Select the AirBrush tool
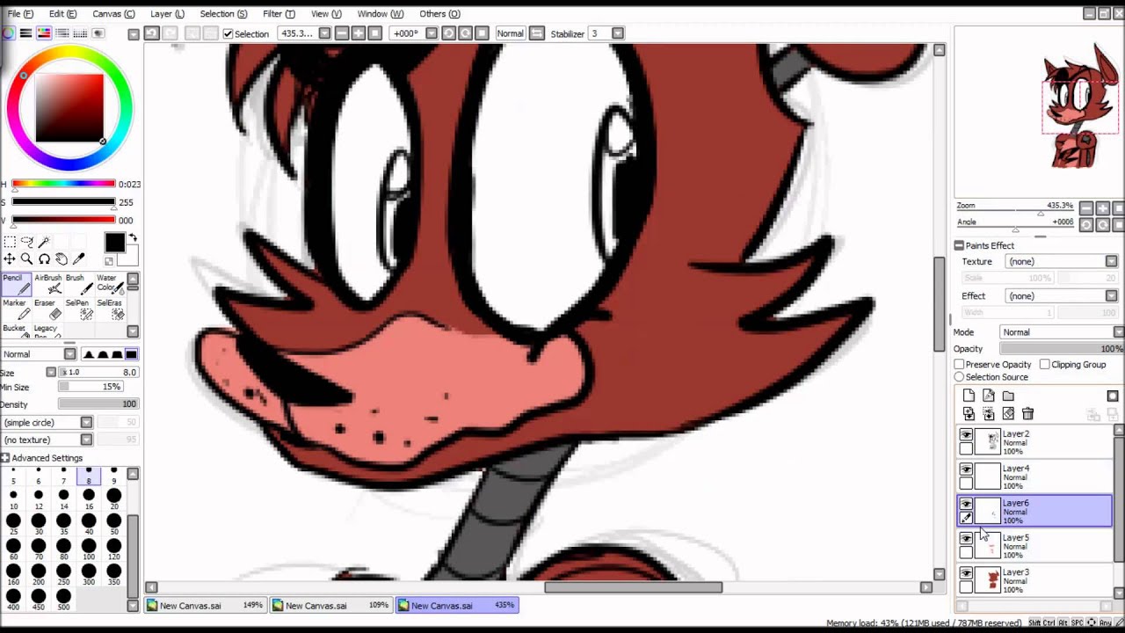1125x633 pixels. 47,284
